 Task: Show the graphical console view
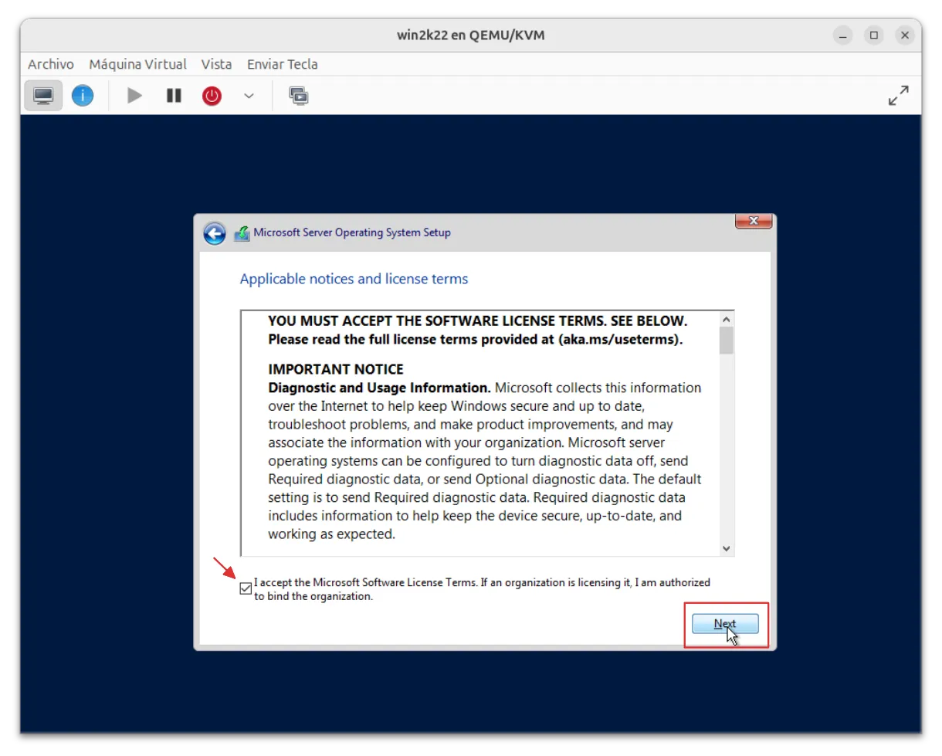43,96
